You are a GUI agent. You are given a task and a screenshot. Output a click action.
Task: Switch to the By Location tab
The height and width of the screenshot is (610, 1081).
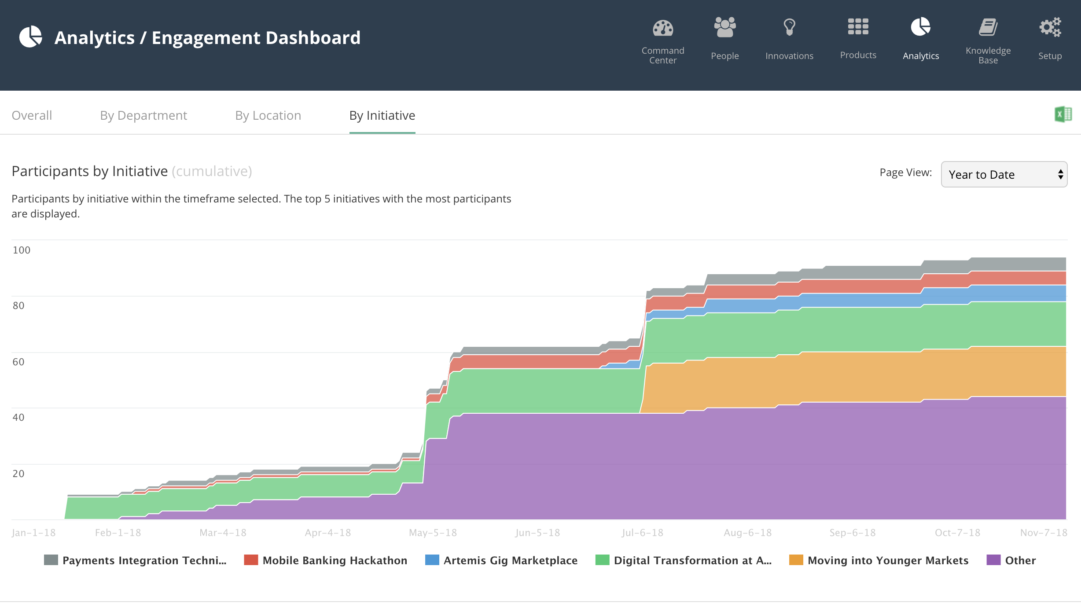(x=268, y=115)
